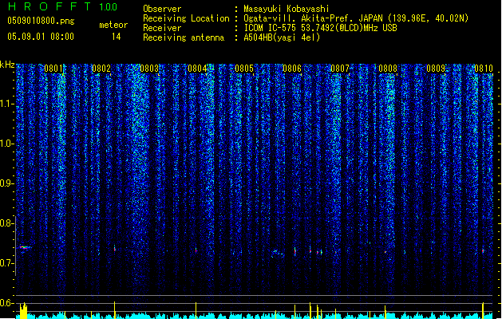Click the Receiving antenna label

184,37
